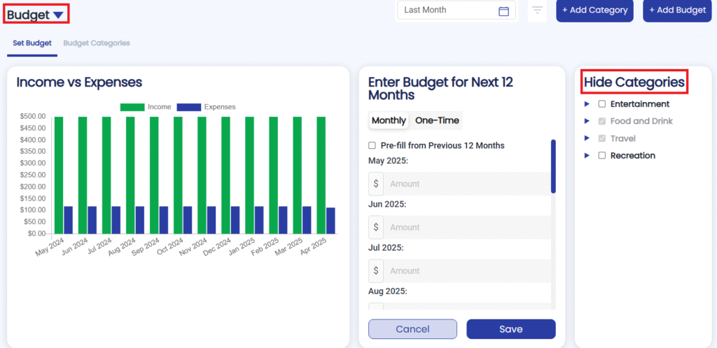This screenshot has width=717, height=348.
Task: Toggle the blue Expenses legend swatch
Action: tap(188, 107)
